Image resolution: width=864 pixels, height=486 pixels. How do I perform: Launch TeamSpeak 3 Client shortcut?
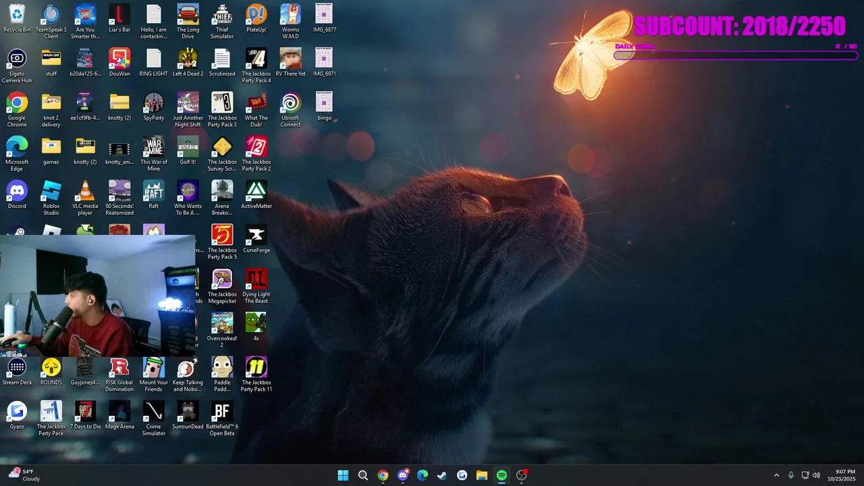[51, 22]
